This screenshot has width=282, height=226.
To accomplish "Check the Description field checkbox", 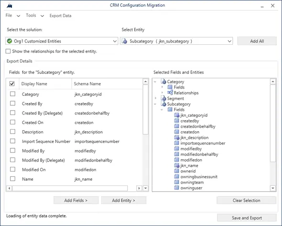I will [12, 132].
